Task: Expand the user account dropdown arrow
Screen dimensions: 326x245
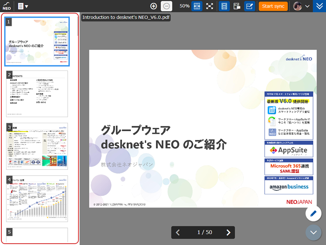Action: [307, 6]
